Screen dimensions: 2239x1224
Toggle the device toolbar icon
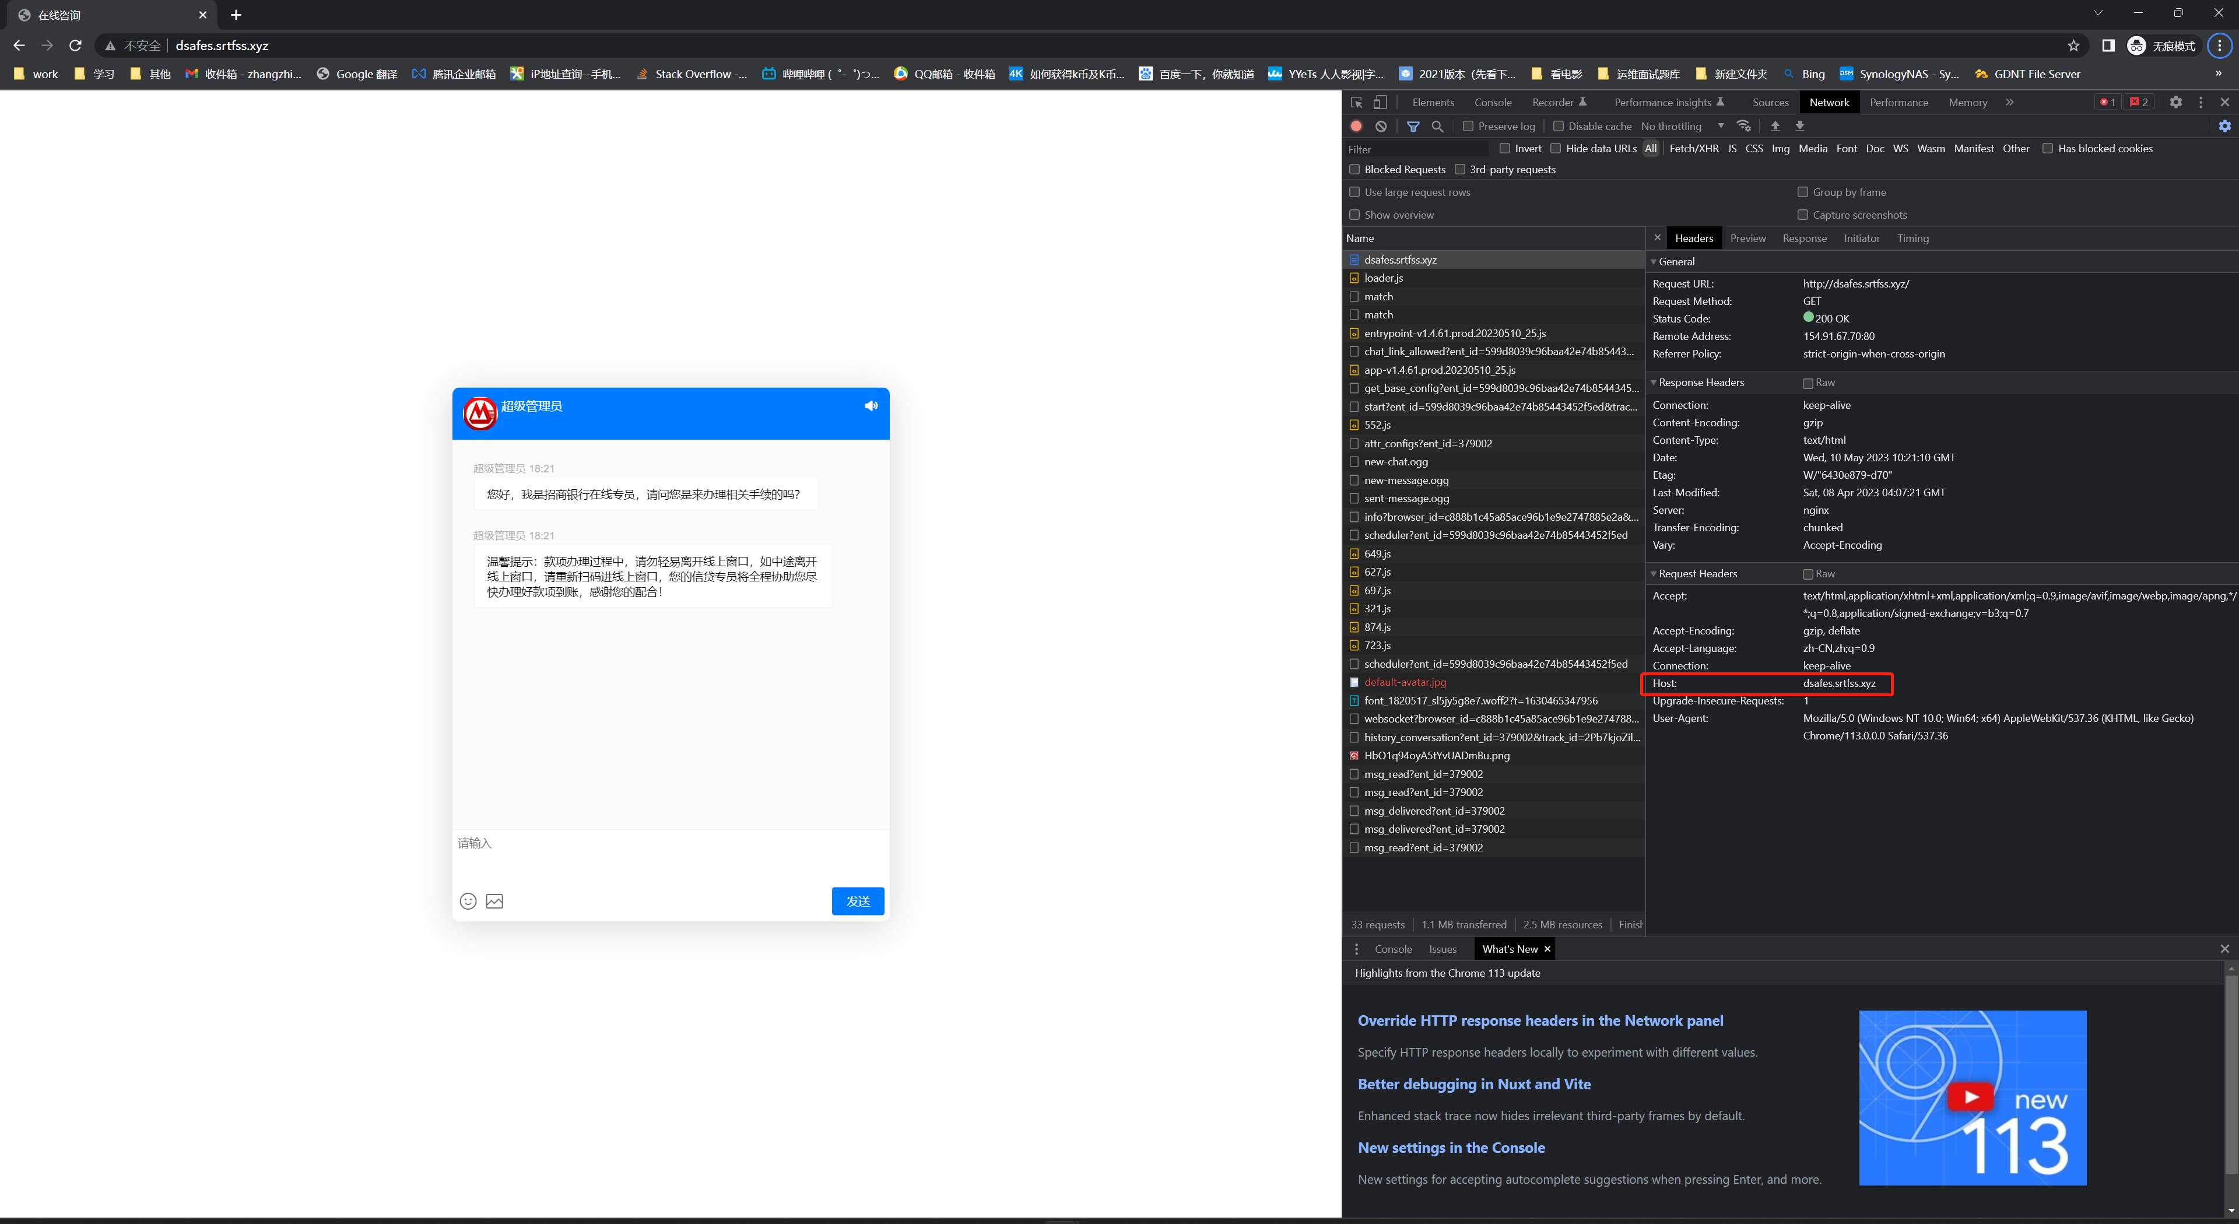(1380, 101)
